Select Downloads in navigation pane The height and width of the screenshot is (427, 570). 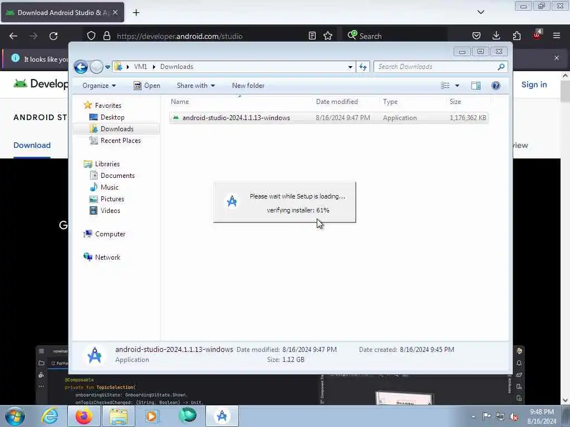click(117, 129)
